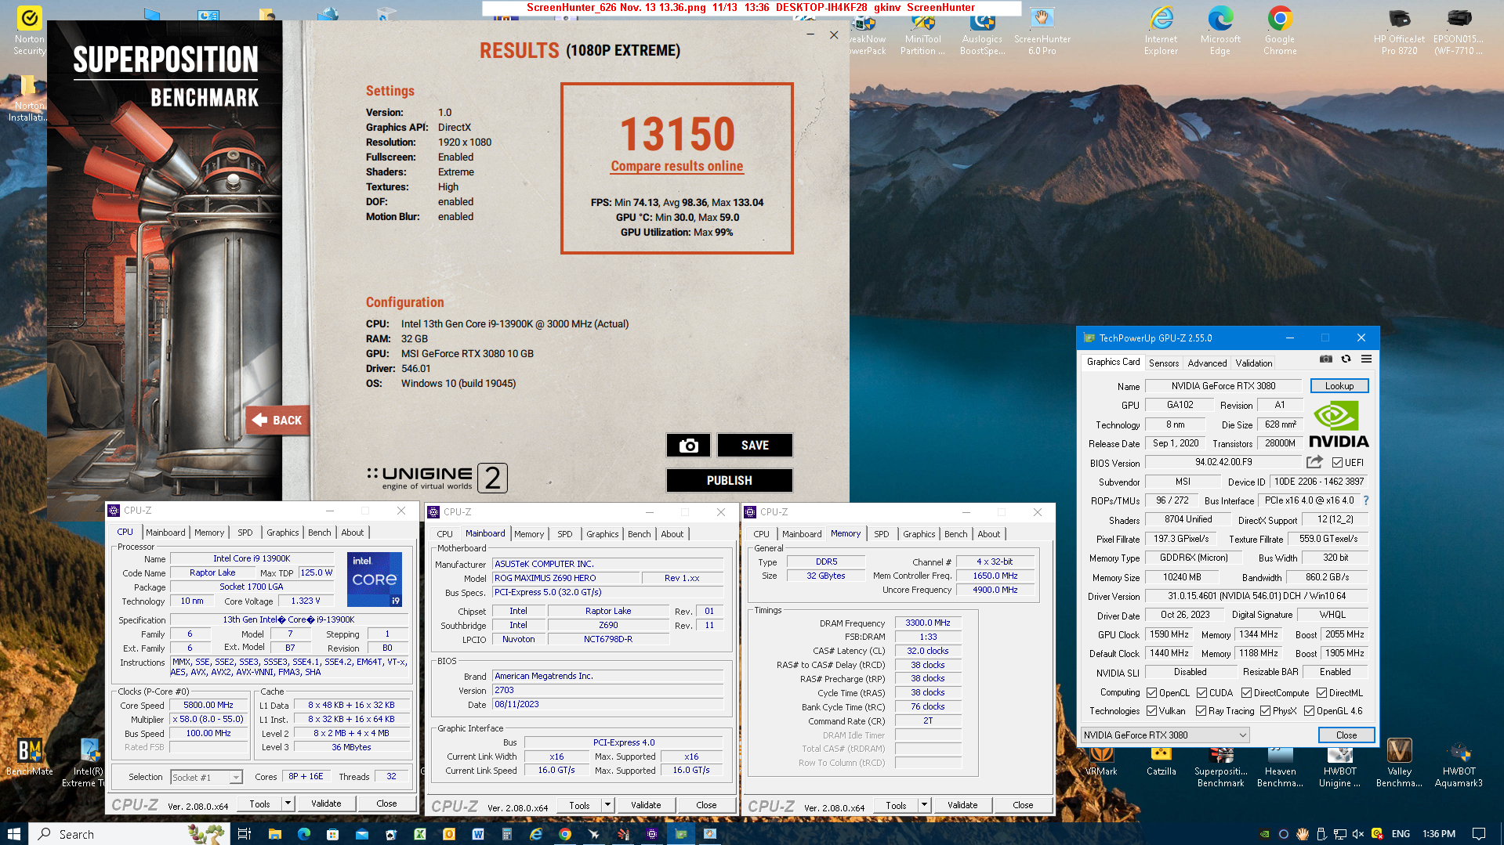1504x845 pixels.
Task: Toggle the UEFI checkbox in GPU-Z
Action: tap(1337, 462)
